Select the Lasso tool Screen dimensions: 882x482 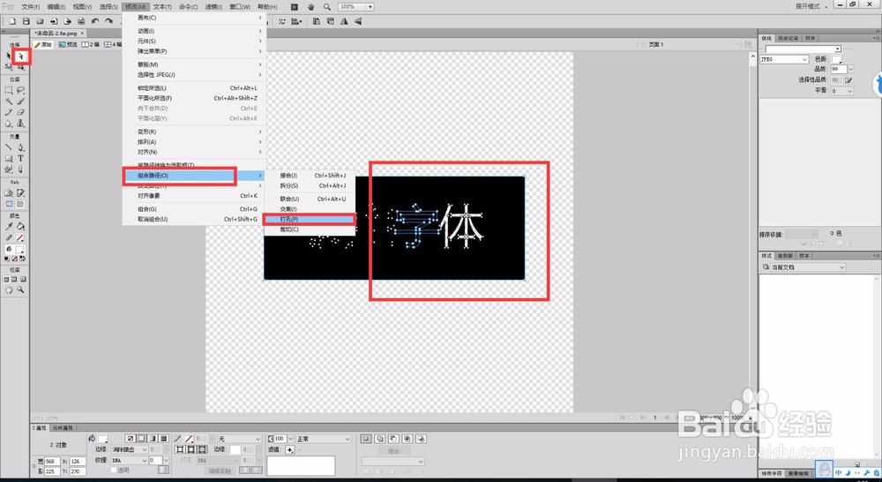coord(21,90)
